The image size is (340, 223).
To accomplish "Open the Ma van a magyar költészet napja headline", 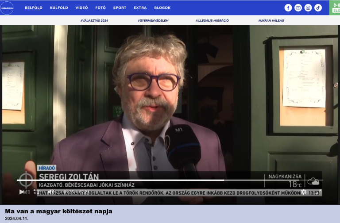I will (58, 211).
